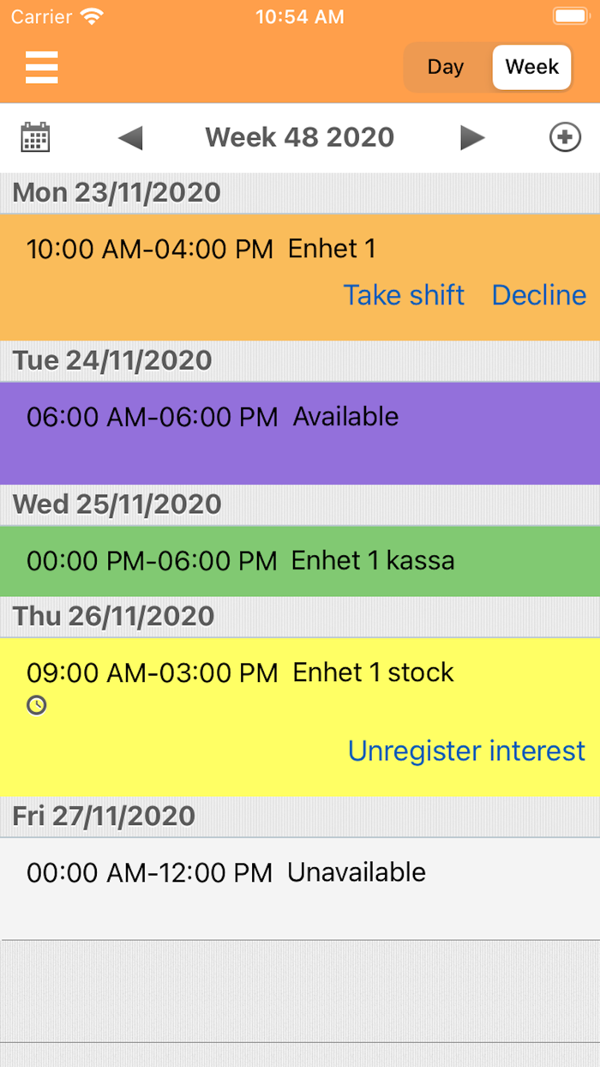Switch to Day view
This screenshot has width=600, height=1067.
tap(447, 67)
